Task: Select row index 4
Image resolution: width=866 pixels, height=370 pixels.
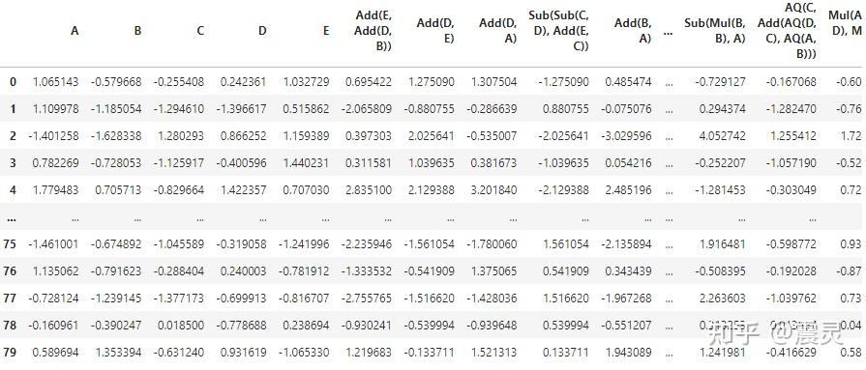Action: tap(13, 190)
